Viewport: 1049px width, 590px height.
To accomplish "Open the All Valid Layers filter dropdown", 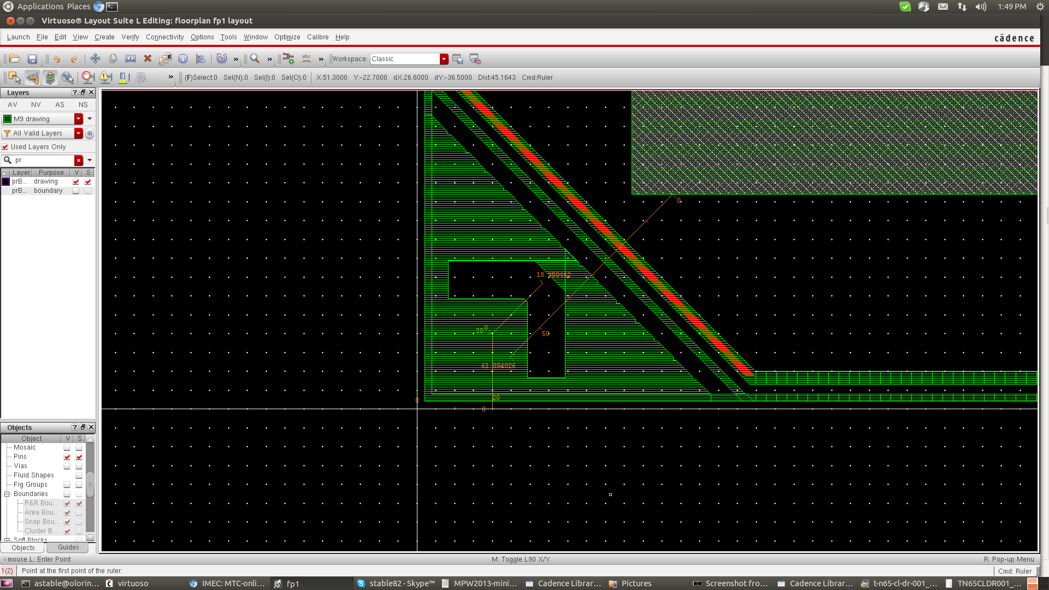I will click(x=79, y=133).
